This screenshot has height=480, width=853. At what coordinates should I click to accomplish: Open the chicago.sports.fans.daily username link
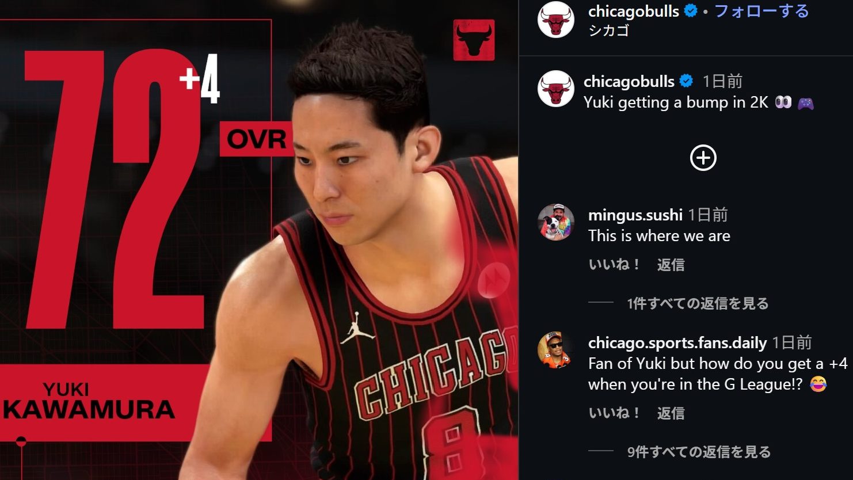point(677,343)
